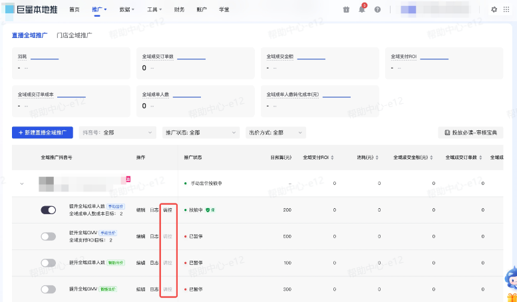Sort by 全域支付ROI column arrows

point(333,158)
